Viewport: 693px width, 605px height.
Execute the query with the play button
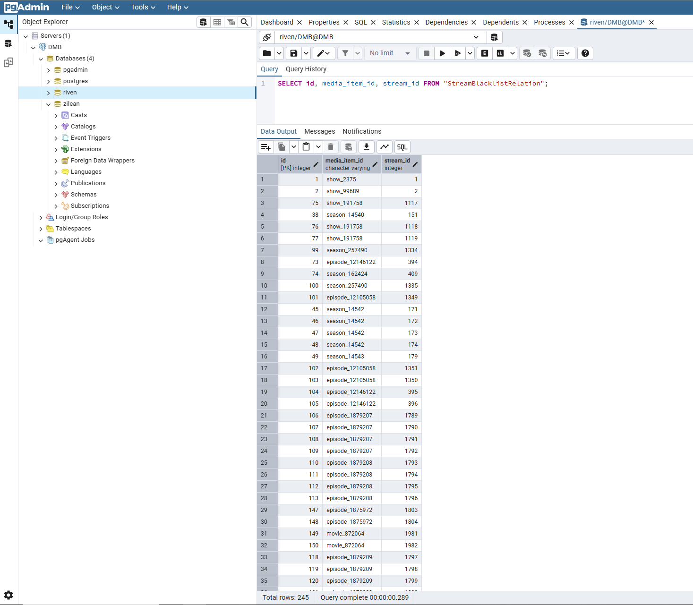443,53
